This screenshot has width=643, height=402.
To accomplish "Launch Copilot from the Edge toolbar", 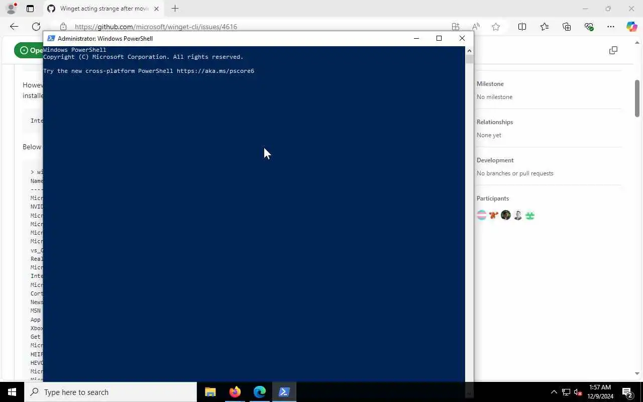I will point(631,27).
